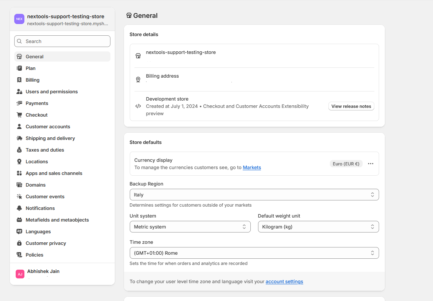Focus the settings Search field
Screen dimensions: 433x301
pyautogui.click(x=62, y=41)
